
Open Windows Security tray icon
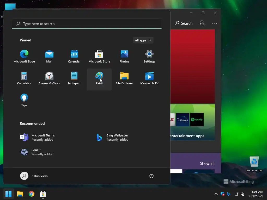tap(222, 194)
